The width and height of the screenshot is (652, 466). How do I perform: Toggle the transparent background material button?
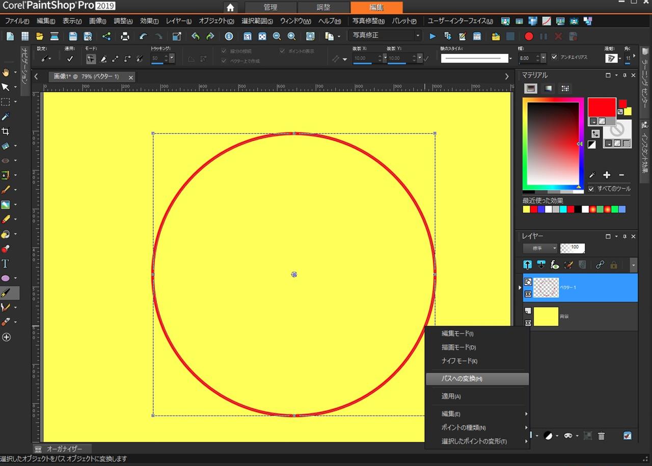(x=626, y=144)
